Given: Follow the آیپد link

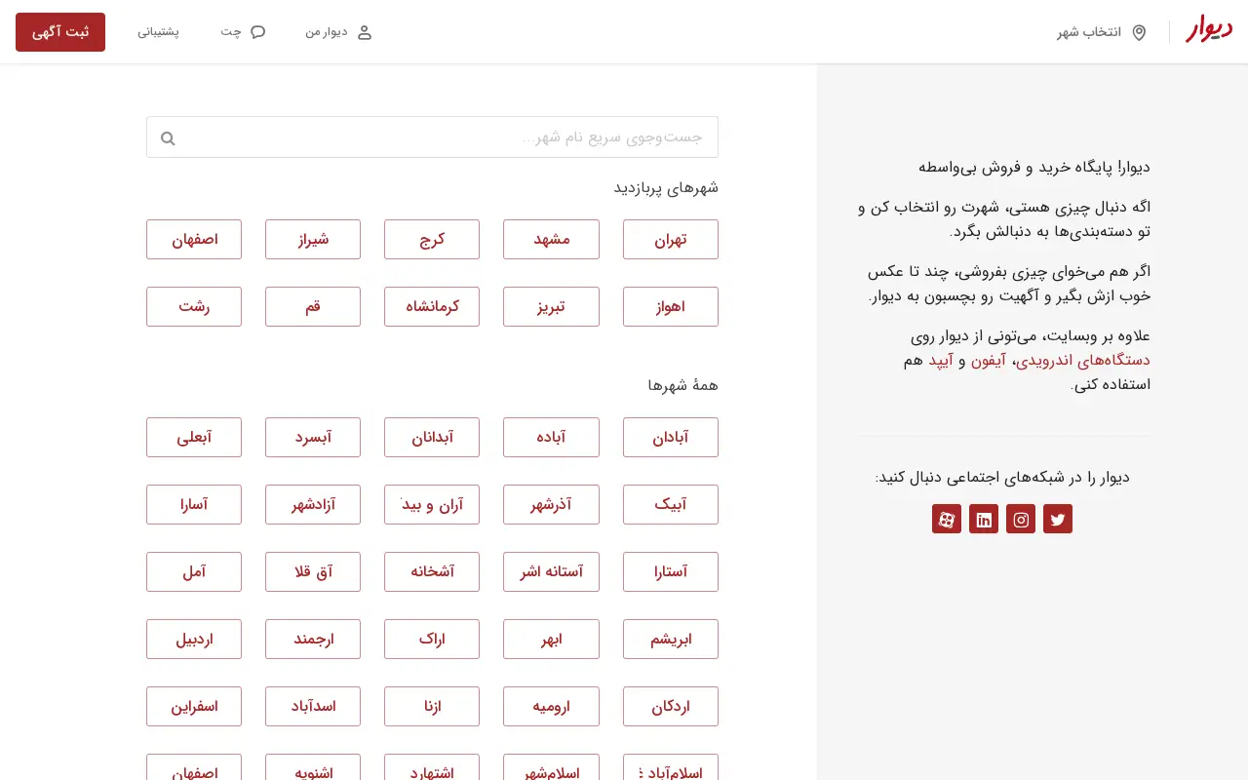Looking at the screenshot, I should point(941,361).
